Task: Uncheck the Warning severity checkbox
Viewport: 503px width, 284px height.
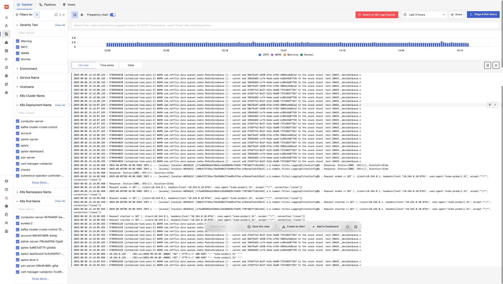Action: 18,41
